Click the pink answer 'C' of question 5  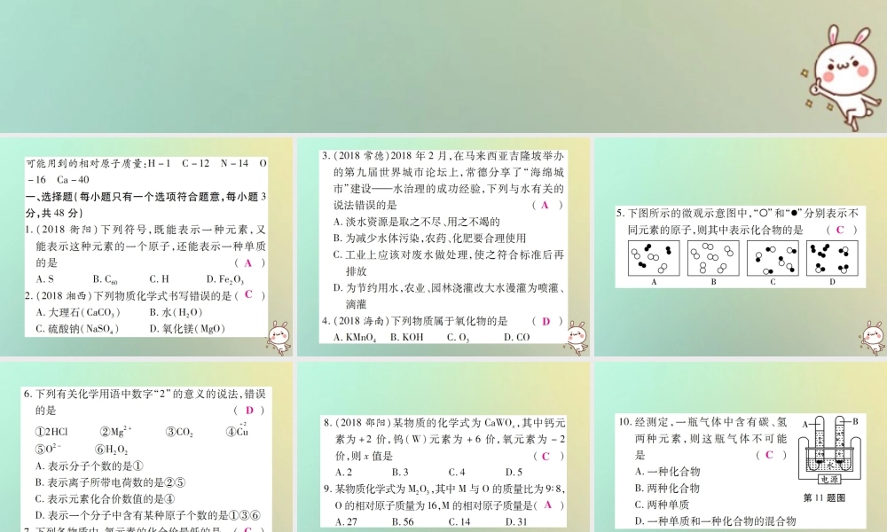point(839,230)
